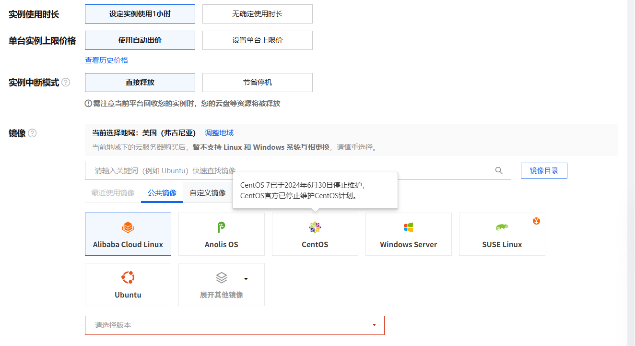Image resolution: width=635 pixels, height=346 pixels.
Task: Select 无确定使用时长 option
Action: coord(257,14)
